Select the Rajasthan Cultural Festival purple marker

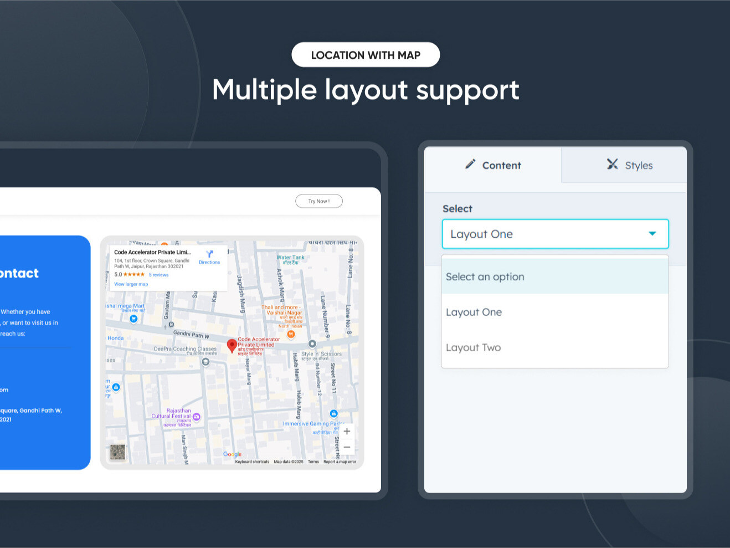[x=197, y=417]
